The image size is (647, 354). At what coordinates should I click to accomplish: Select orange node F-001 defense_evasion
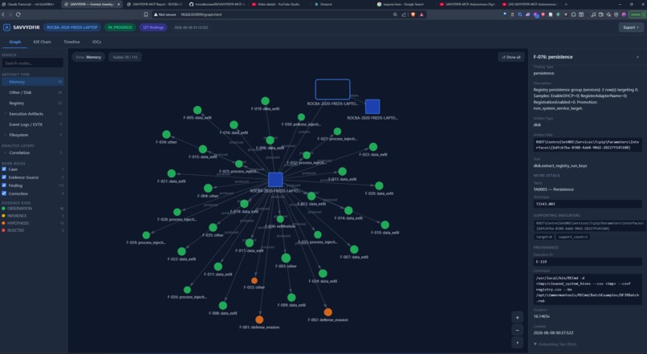point(259,319)
